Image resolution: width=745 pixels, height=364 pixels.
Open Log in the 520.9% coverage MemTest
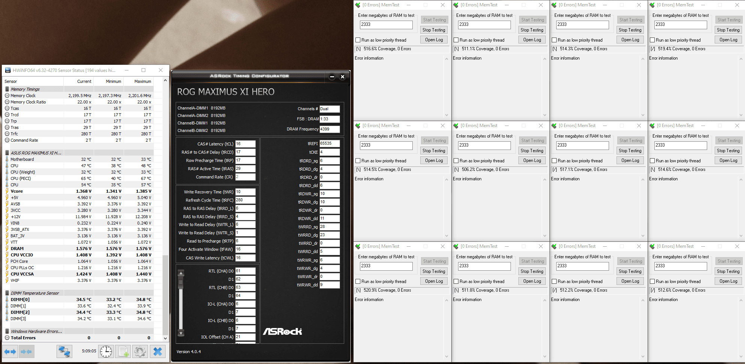[434, 281]
